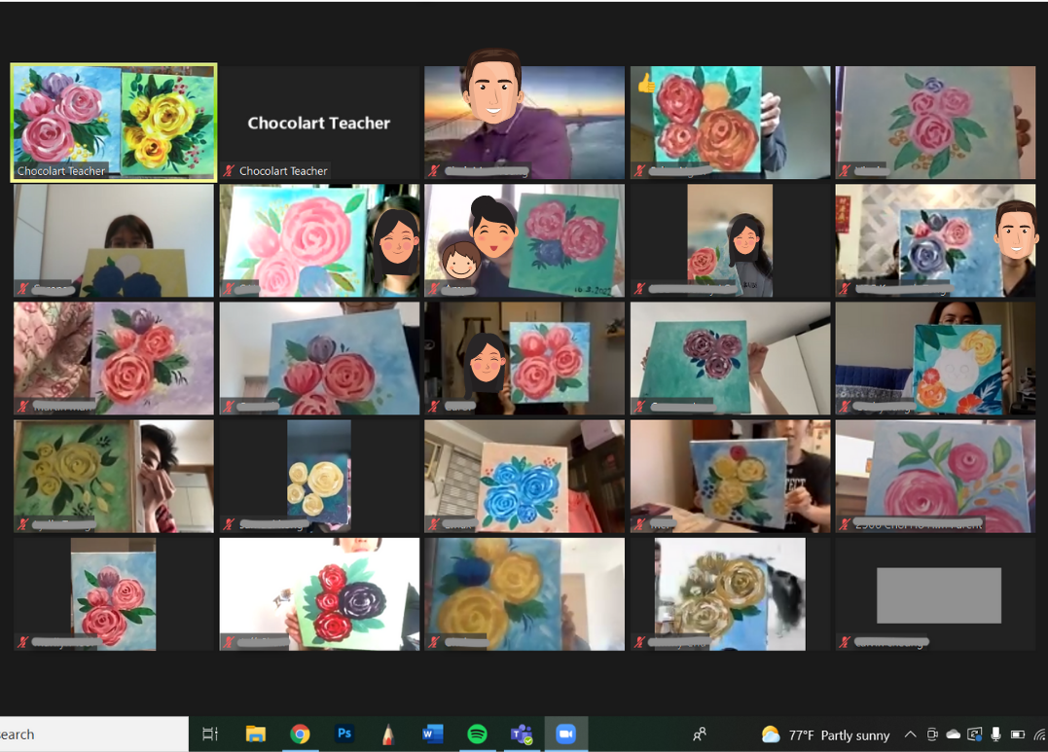The height and width of the screenshot is (752, 1048).
Task: Select the Chocolart Teacher tile with camera off
Action: (x=319, y=123)
